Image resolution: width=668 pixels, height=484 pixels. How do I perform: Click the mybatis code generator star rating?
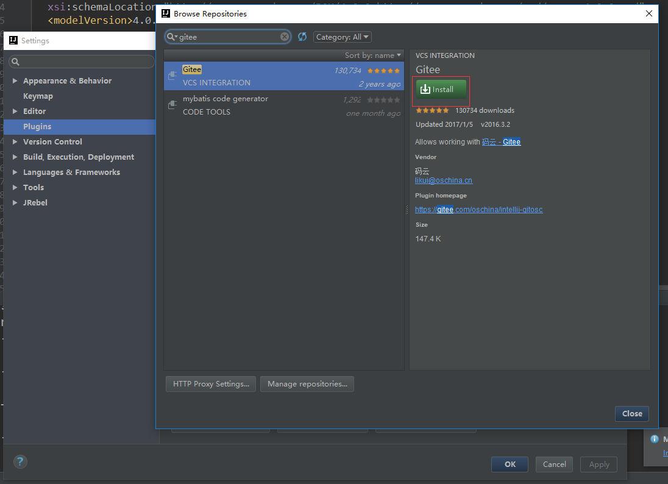[x=383, y=100]
